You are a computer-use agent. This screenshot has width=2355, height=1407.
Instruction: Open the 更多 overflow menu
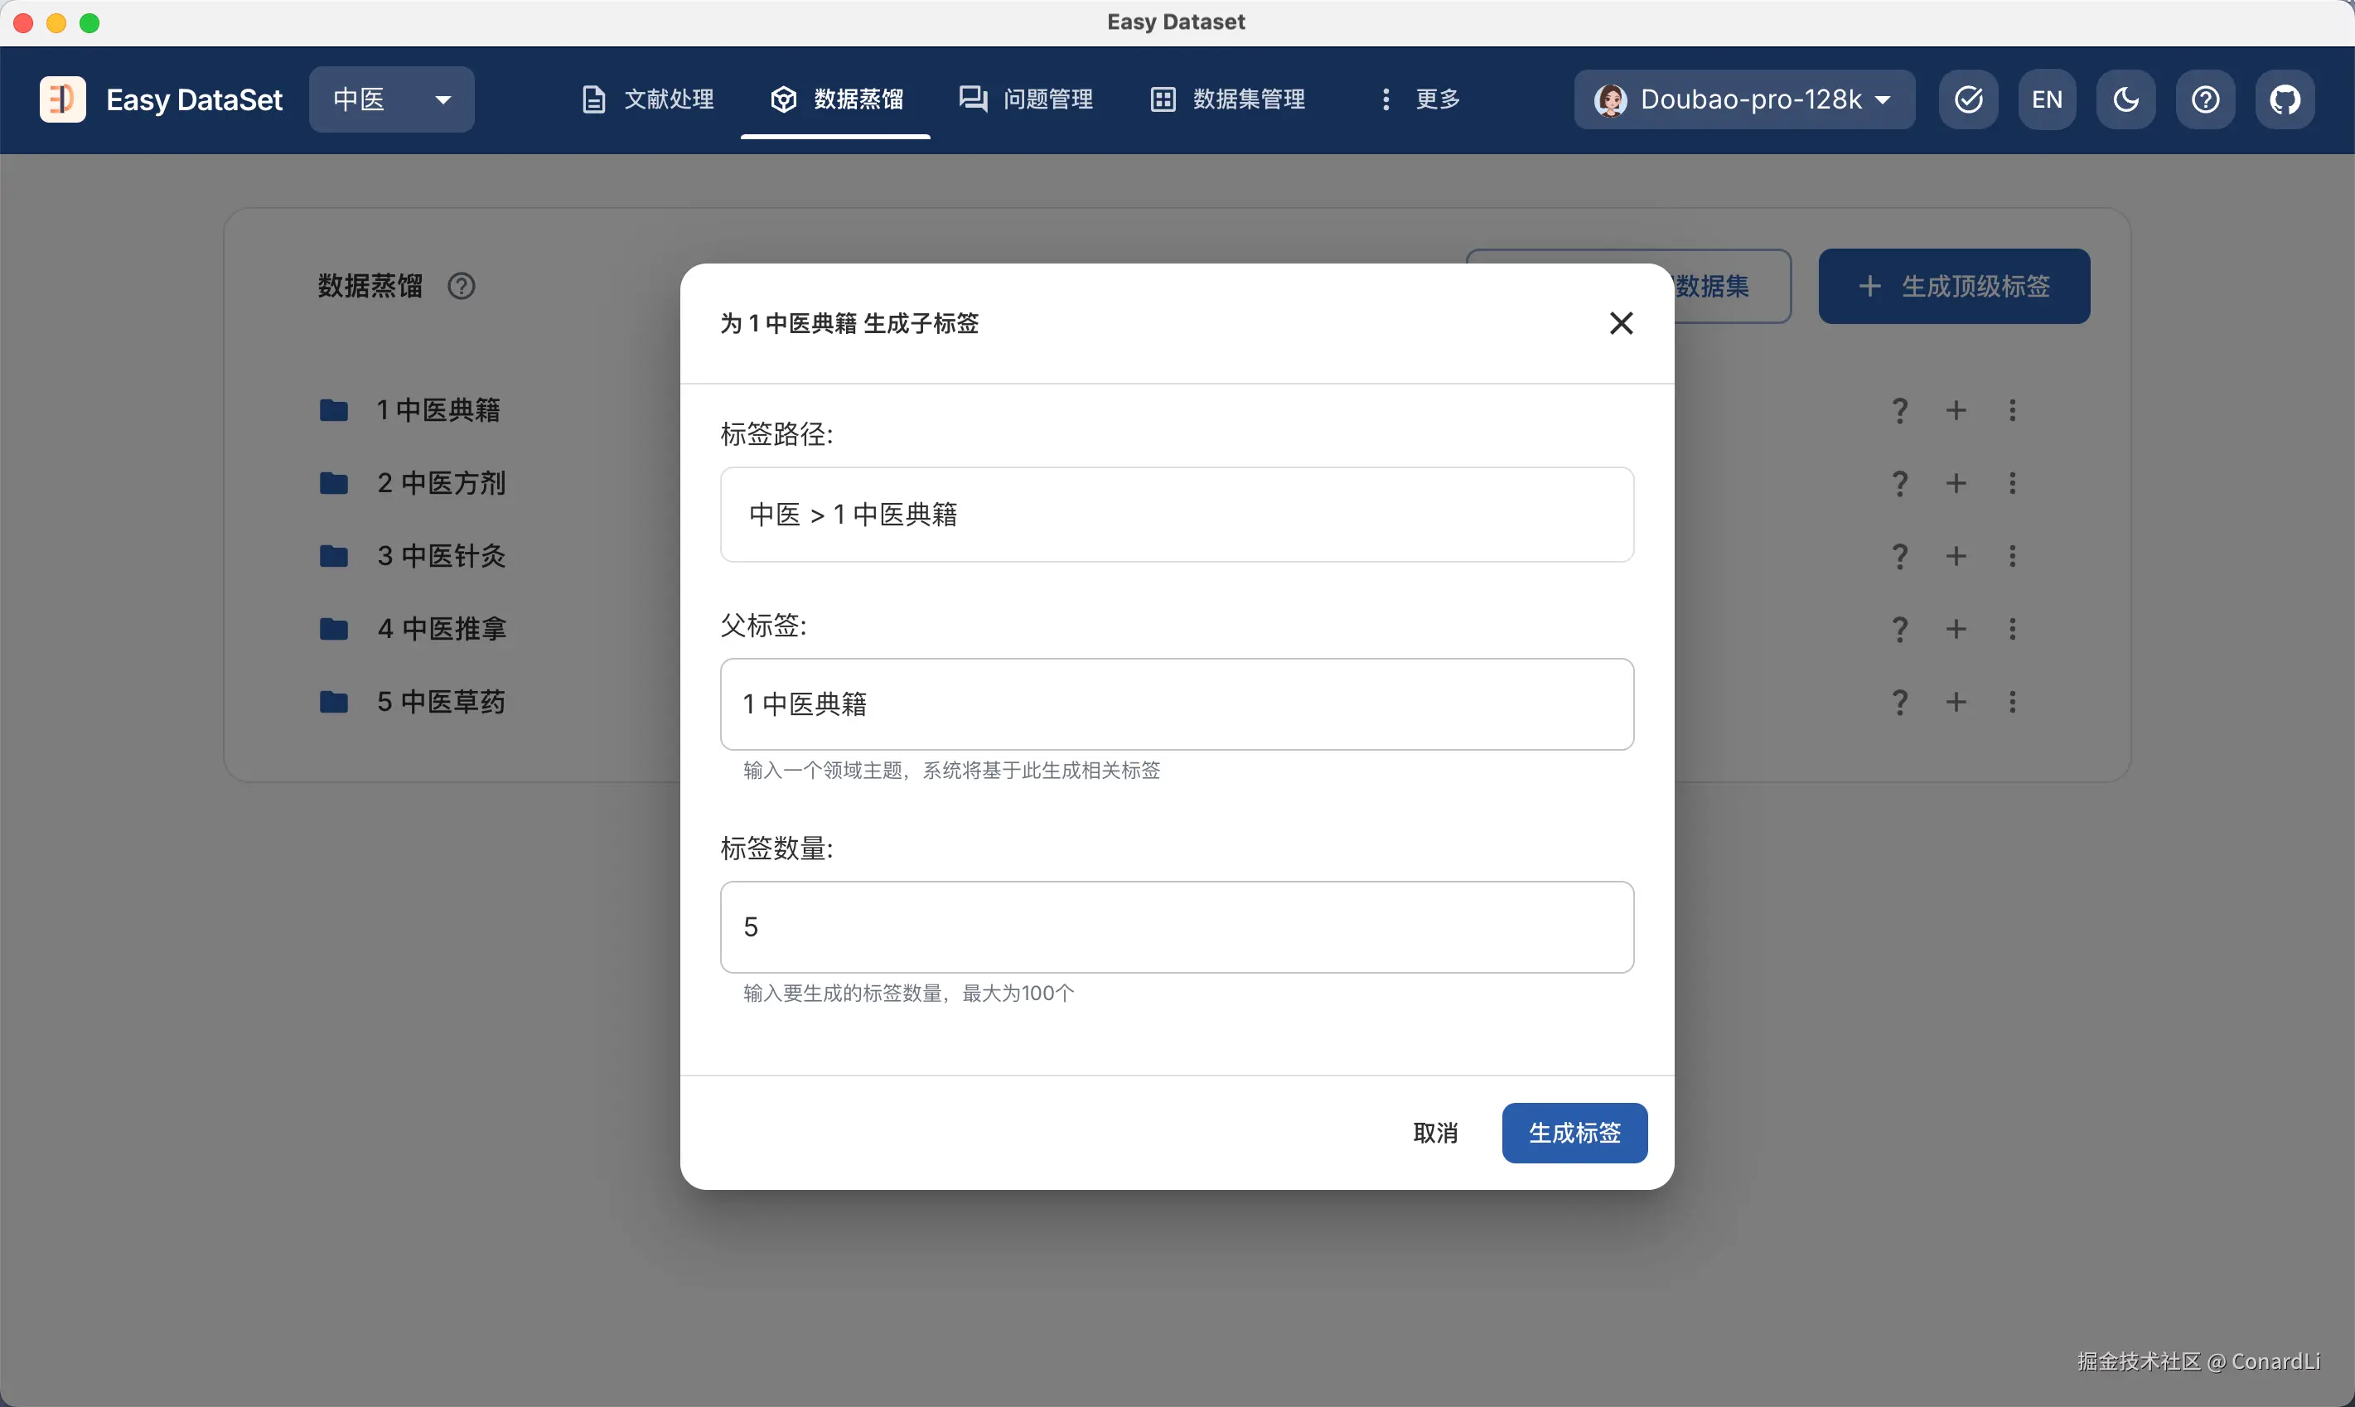pos(1419,99)
